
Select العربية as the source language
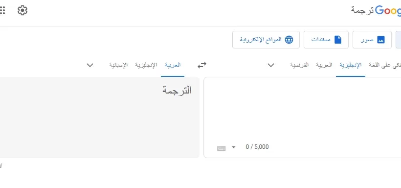point(324,65)
